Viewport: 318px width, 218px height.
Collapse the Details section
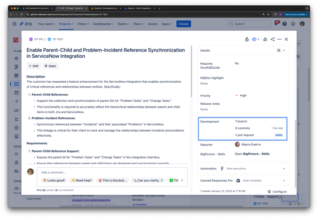point(284,51)
